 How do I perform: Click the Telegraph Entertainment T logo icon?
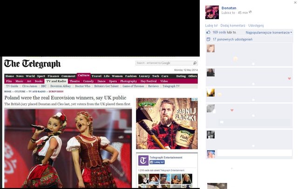click(x=143, y=160)
